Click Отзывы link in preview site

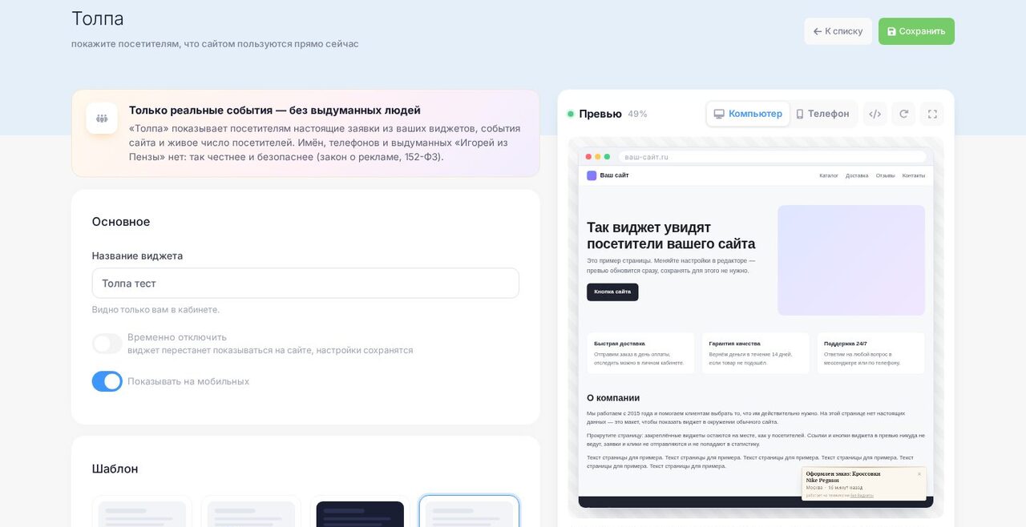point(886,175)
